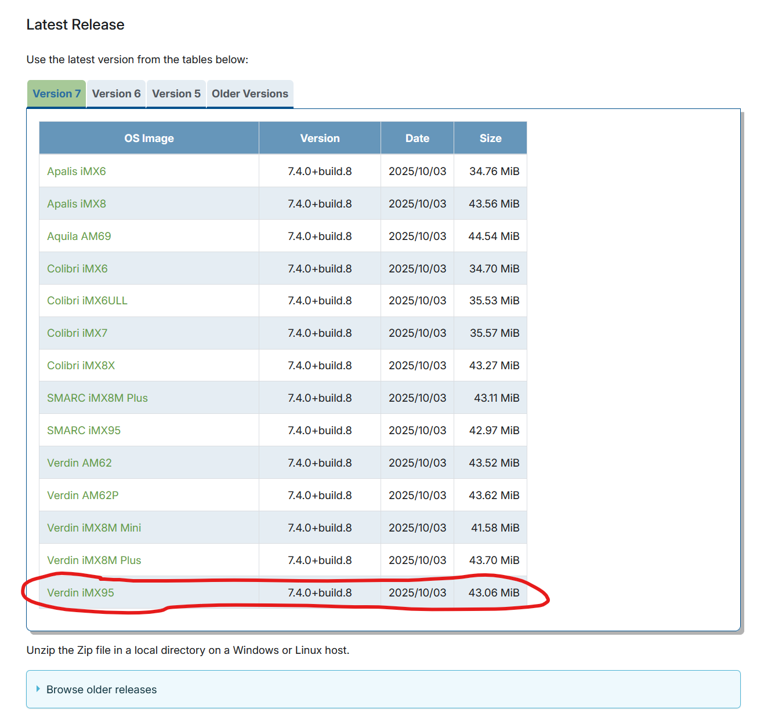The width and height of the screenshot is (775, 724).
Task: Open the Older Versions tab
Action: coord(249,94)
